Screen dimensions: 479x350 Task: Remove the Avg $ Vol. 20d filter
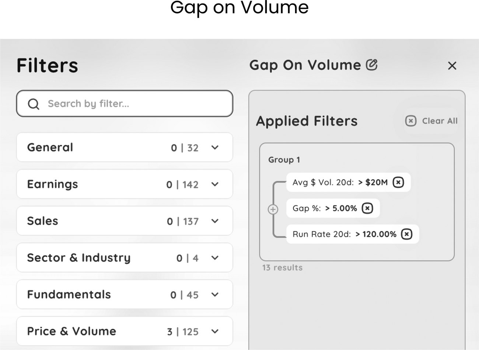pyautogui.click(x=398, y=182)
